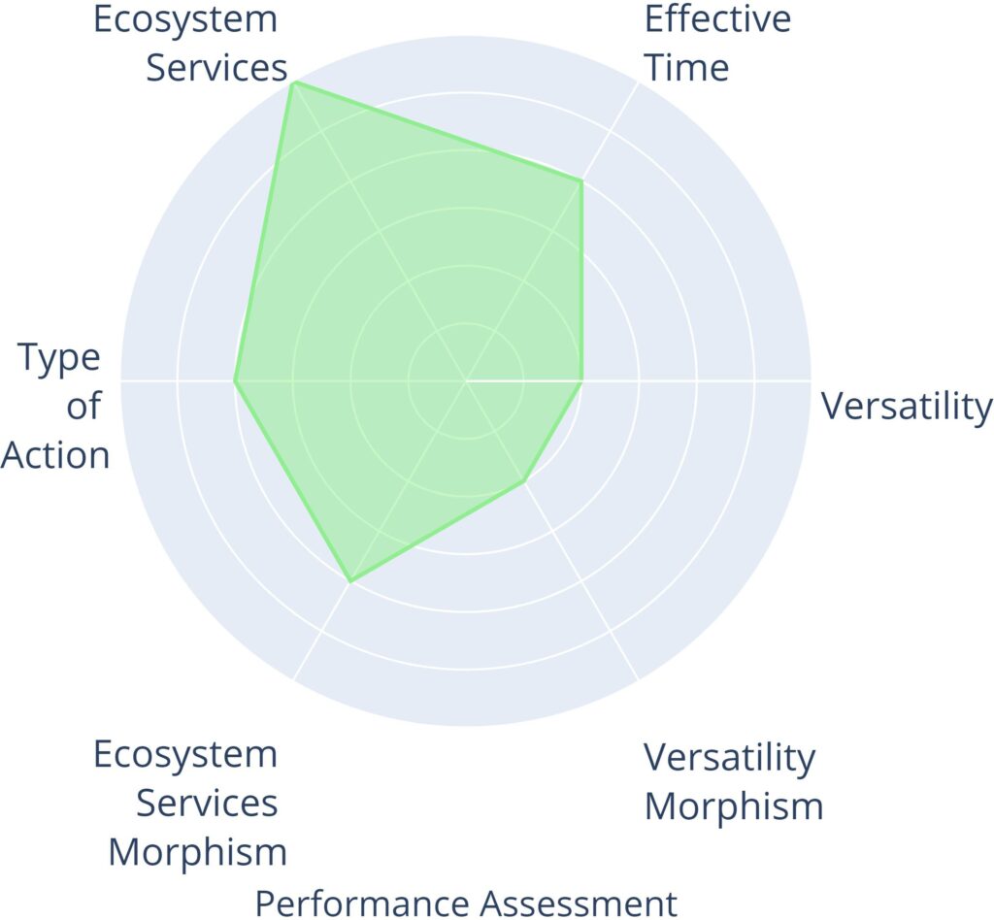This screenshot has height=920, width=994.
Task: Select the "Versatility Morphism" axis label
Action: click(x=733, y=781)
